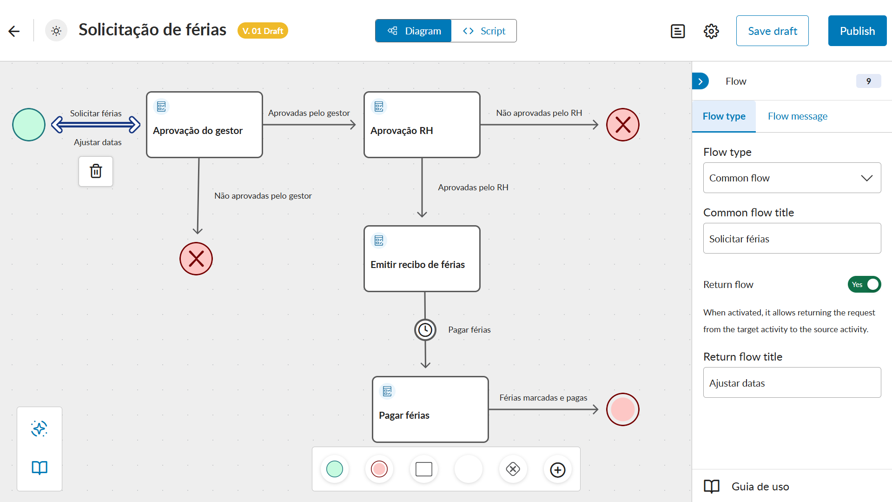Switch to Script view
892x502 pixels.
484,31
